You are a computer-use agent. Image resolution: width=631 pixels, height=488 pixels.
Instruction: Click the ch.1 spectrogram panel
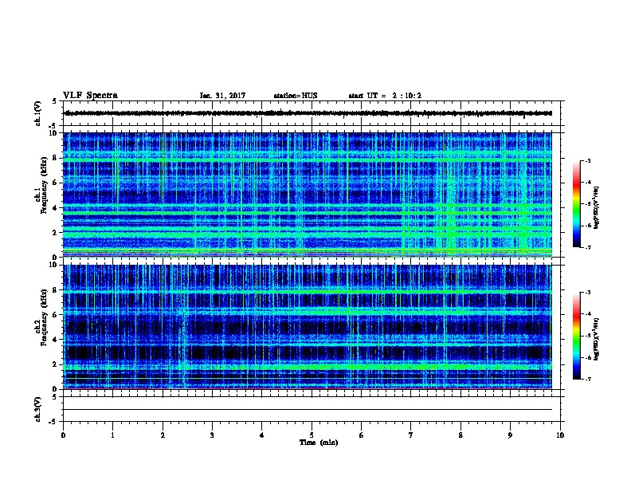(x=308, y=195)
